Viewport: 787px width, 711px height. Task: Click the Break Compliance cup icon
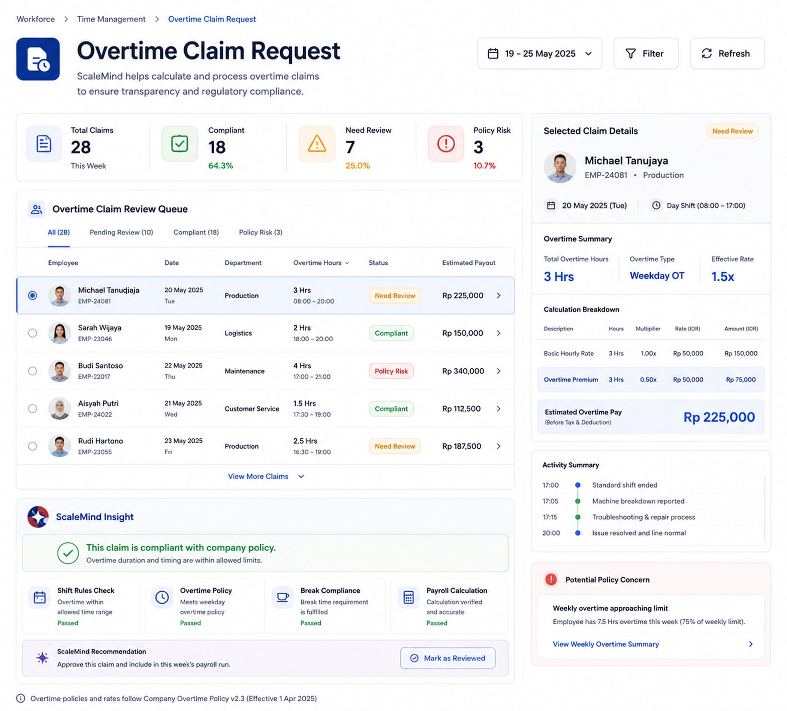click(283, 597)
